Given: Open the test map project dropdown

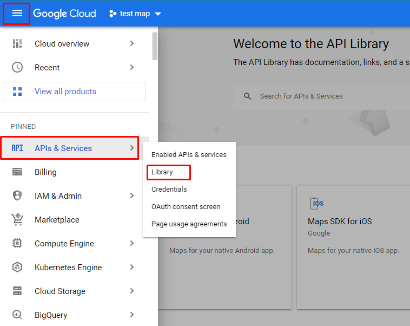Looking at the screenshot, I should pos(135,14).
